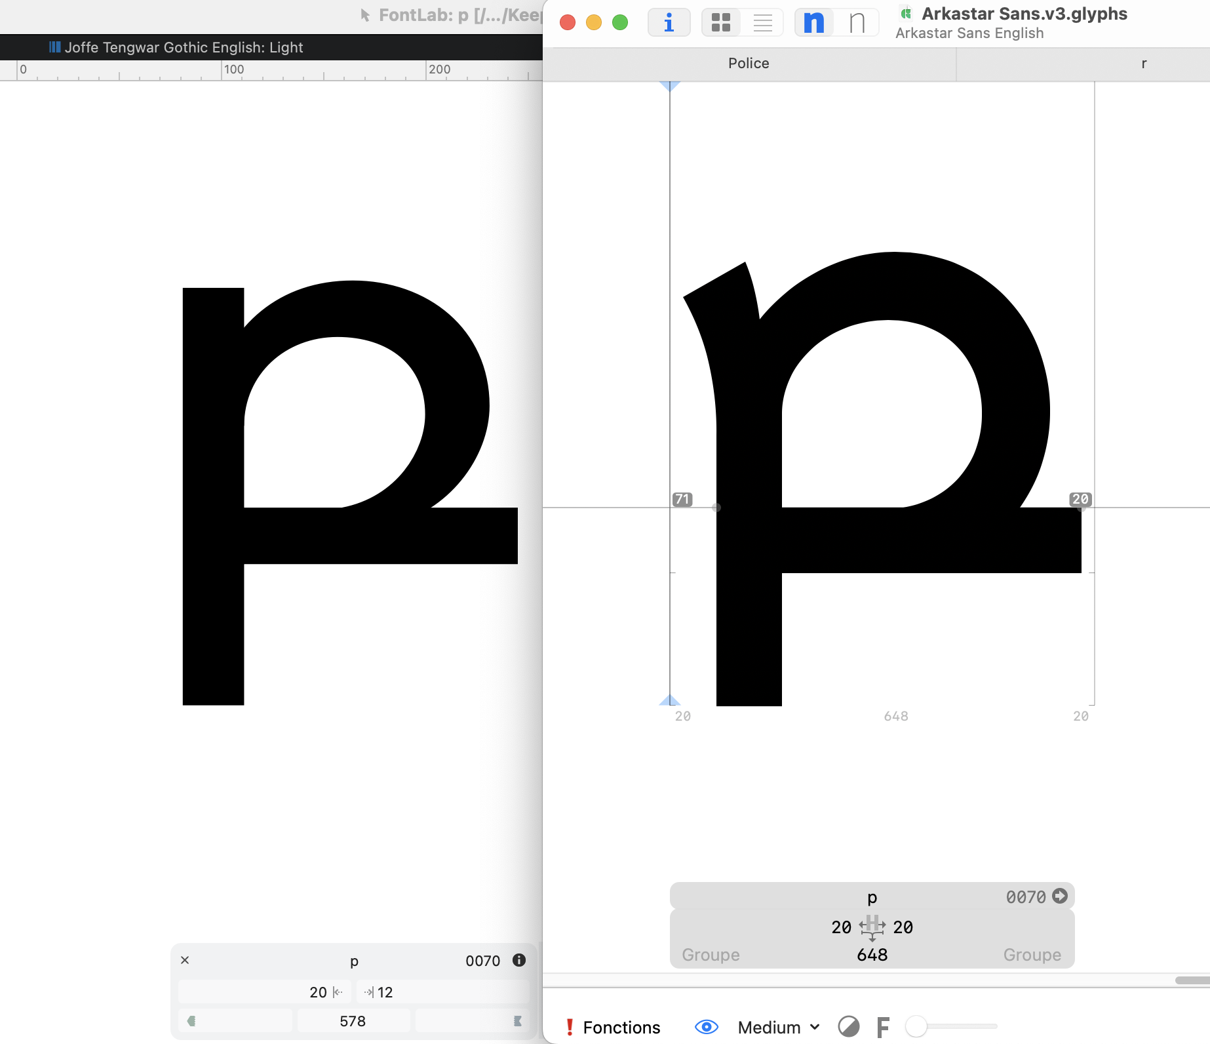
Task: Switch to the r tab
Action: (1144, 63)
